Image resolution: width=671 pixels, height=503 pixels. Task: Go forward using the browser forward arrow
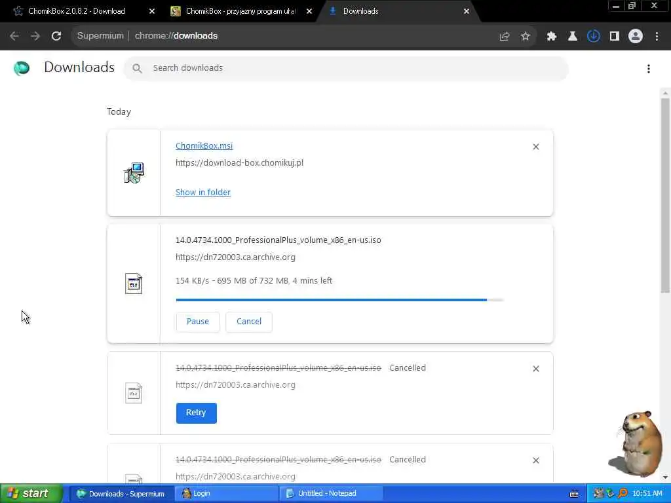(35, 36)
